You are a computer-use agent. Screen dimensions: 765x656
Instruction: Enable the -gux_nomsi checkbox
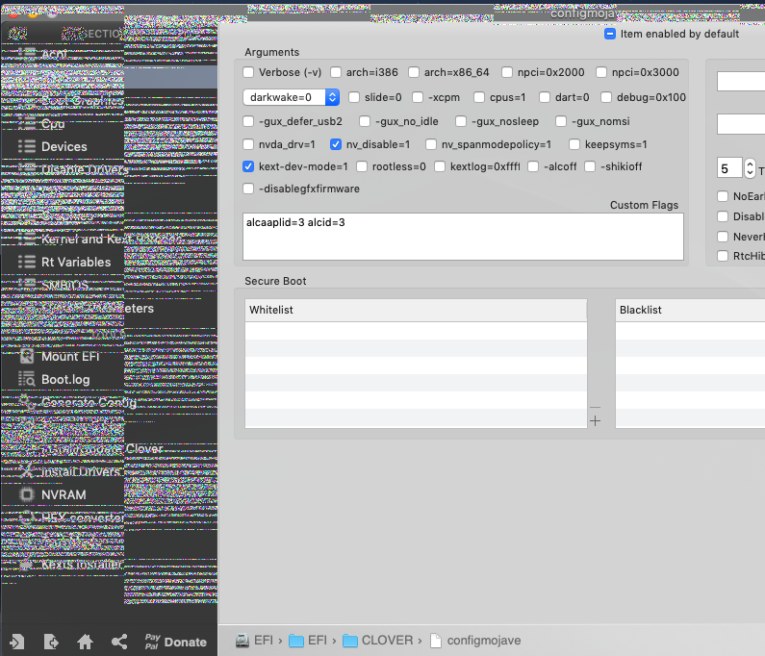[x=561, y=121]
